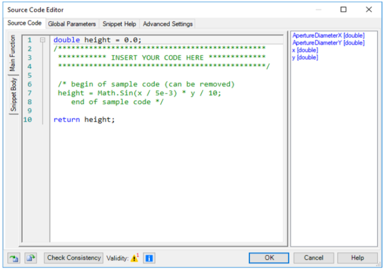Click the Check Consistency button
Screen dimensions: 384x270
click(x=74, y=258)
